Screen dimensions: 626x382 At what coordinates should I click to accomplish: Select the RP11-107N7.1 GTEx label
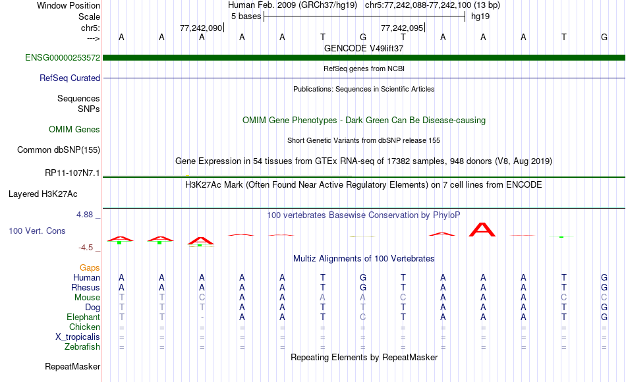(x=72, y=173)
